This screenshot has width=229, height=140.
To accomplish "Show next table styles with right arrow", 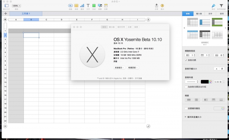I will pos(226,28).
